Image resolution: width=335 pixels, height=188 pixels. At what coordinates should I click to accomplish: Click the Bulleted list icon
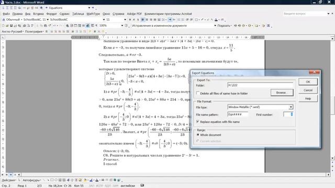183,20
